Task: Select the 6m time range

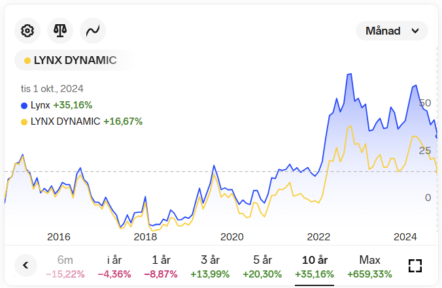Action: click(65, 266)
